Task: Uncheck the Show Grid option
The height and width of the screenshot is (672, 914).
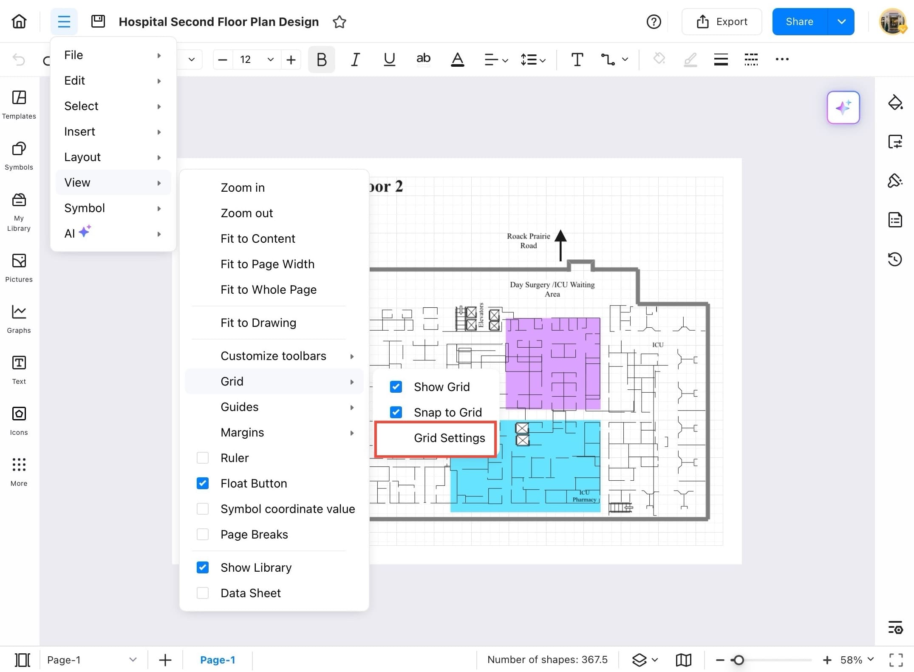Action: pos(396,386)
